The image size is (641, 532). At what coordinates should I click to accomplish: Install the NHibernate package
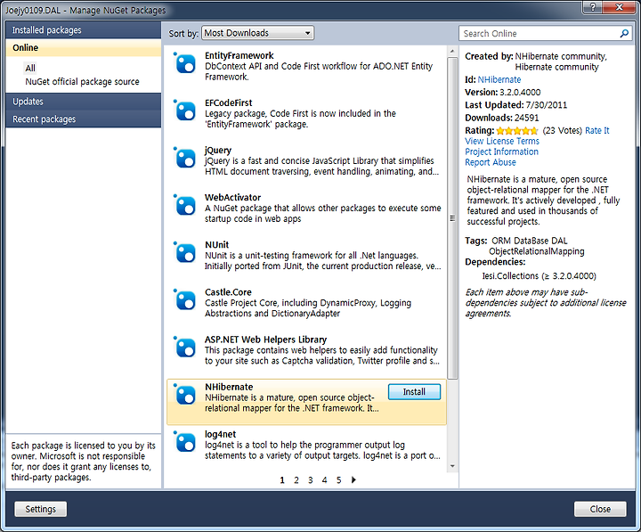pyautogui.click(x=414, y=391)
